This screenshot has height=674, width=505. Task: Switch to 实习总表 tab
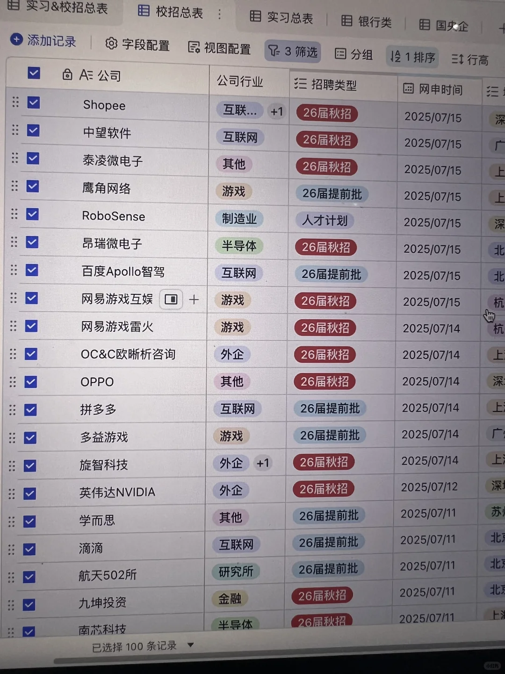coord(281,17)
